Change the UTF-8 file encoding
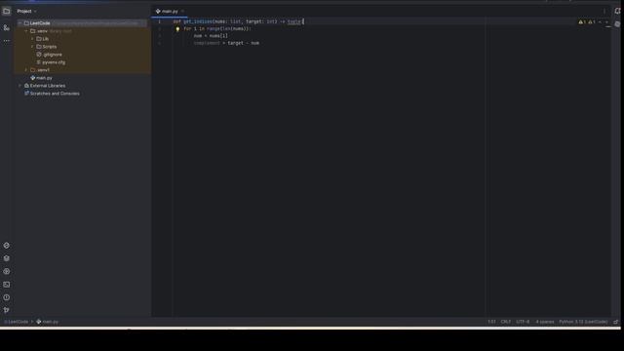The width and height of the screenshot is (624, 351). point(523,322)
